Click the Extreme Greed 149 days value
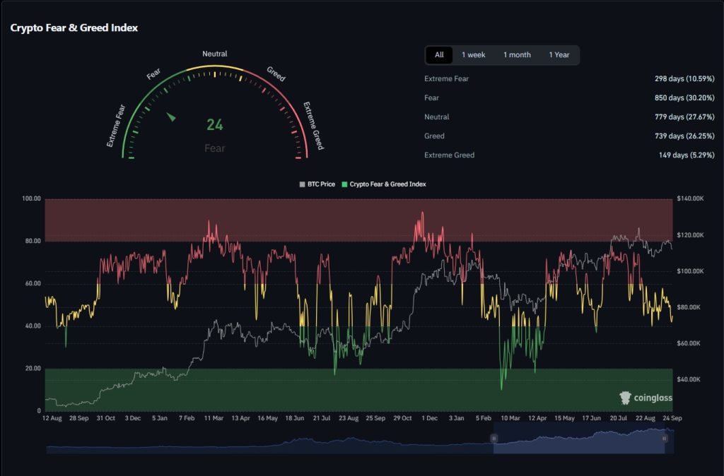The image size is (724, 476). [686, 155]
